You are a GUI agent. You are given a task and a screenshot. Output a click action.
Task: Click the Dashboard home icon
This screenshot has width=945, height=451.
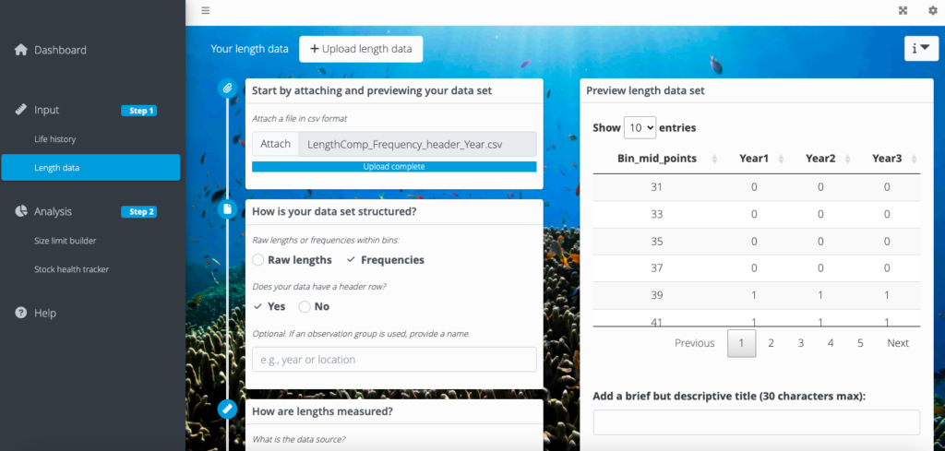pos(21,50)
